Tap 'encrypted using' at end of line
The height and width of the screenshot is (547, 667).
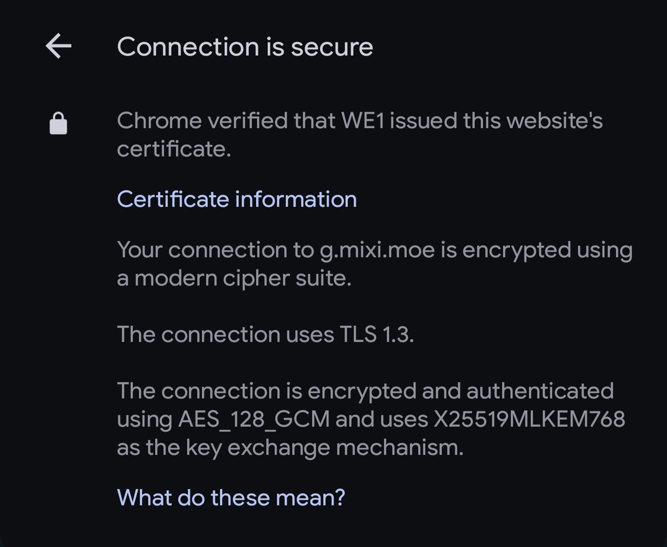(x=547, y=250)
